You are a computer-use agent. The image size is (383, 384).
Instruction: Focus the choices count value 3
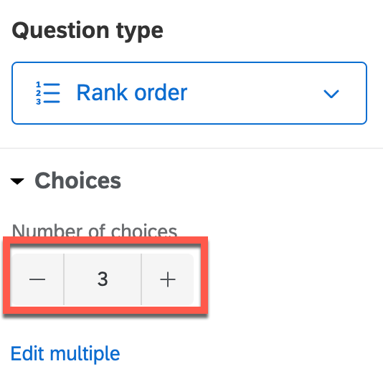(x=103, y=279)
